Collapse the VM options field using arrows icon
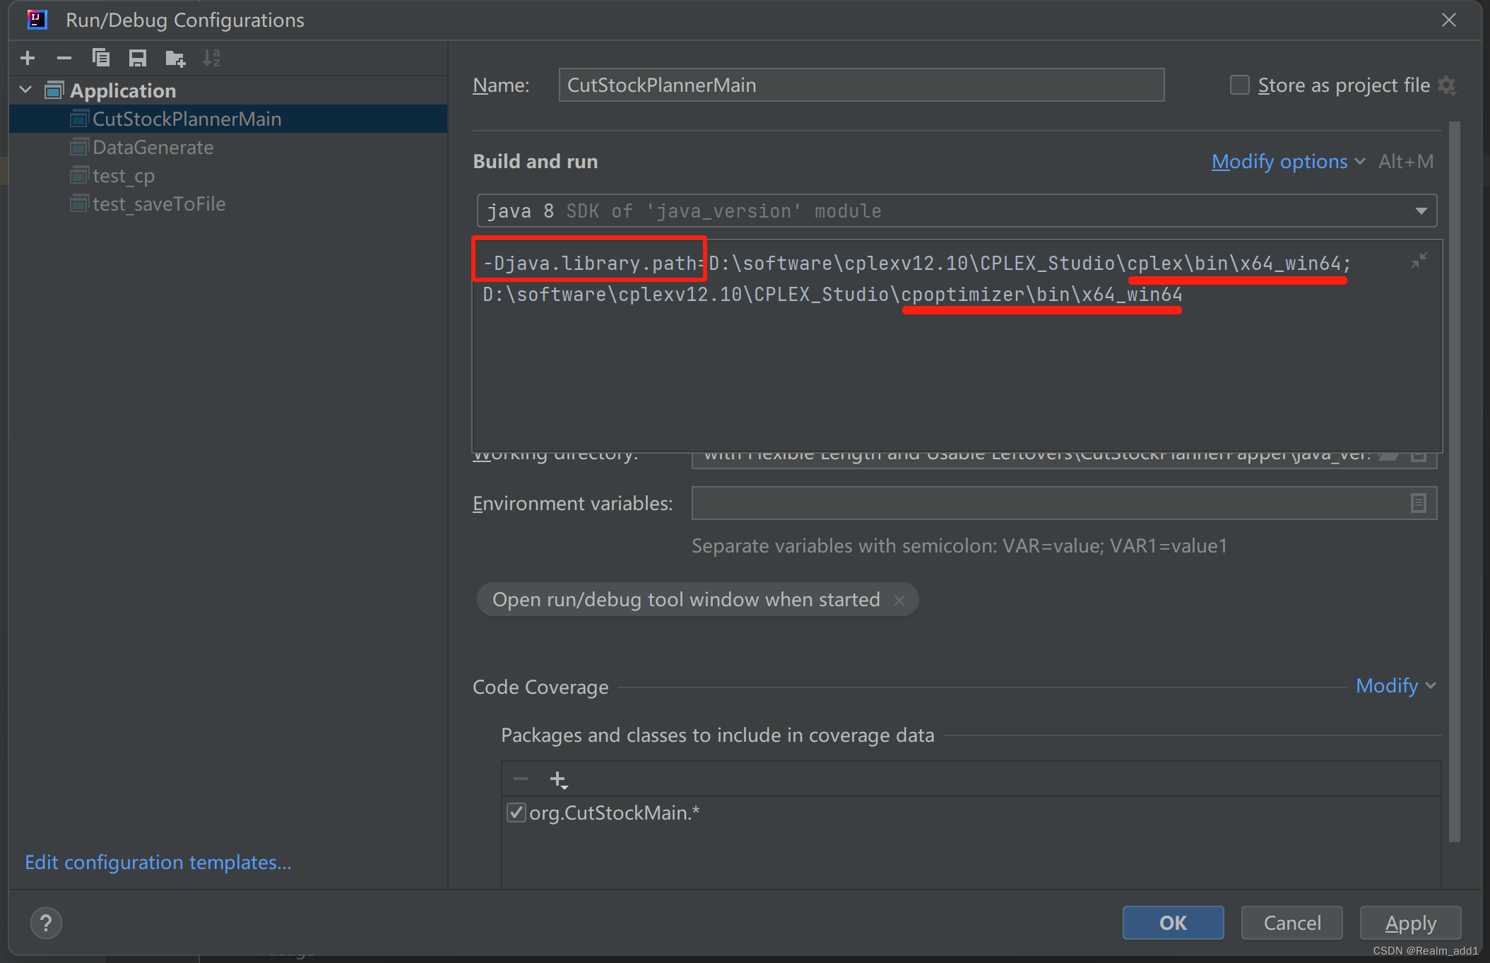1490x963 pixels. [x=1419, y=260]
